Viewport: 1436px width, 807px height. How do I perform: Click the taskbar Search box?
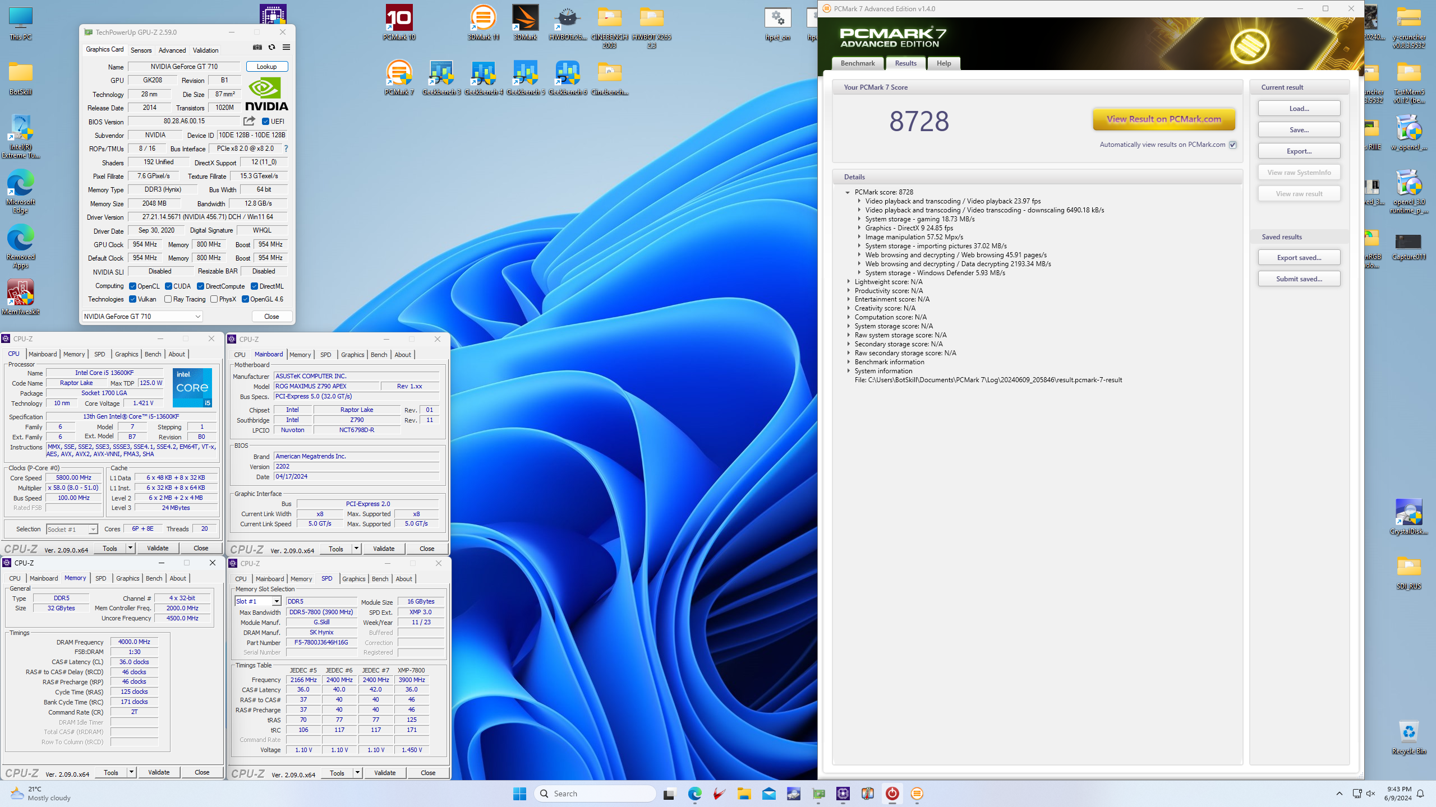click(x=595, y=794)
